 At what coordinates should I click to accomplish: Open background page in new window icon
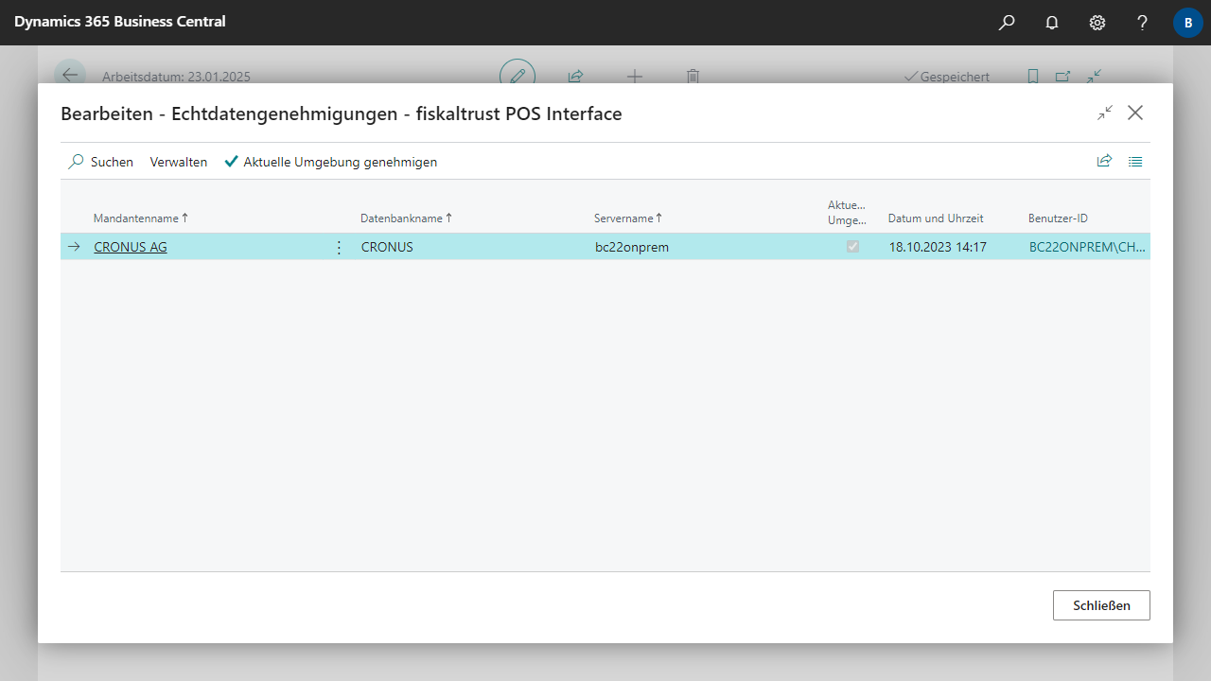pos(1063,77)
